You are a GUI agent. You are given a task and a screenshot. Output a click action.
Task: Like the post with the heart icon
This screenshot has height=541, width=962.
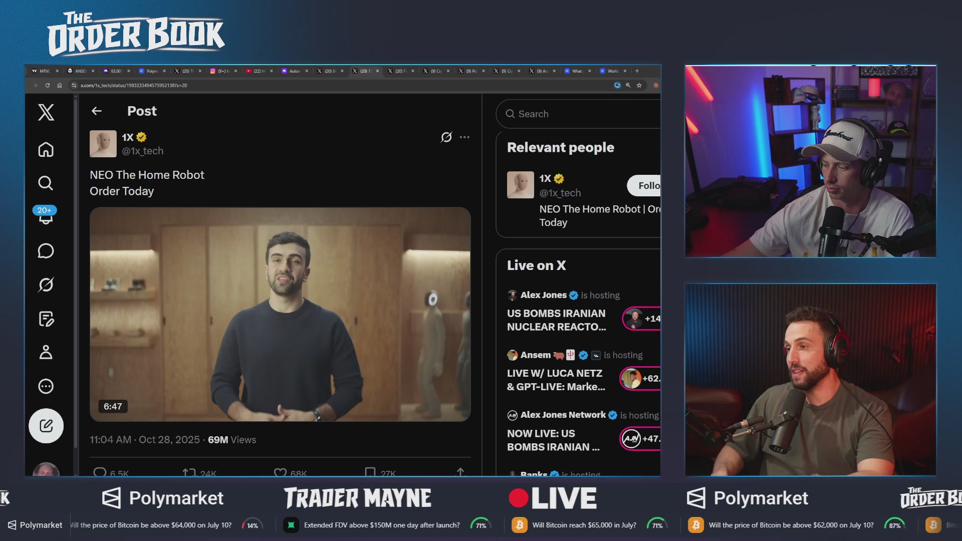280,472
